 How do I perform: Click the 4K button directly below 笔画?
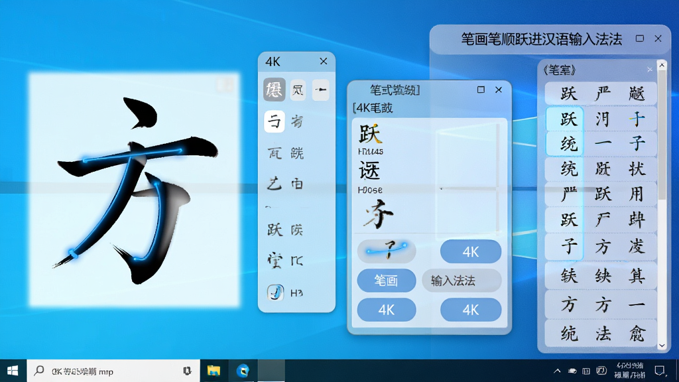tap(387, 310)
